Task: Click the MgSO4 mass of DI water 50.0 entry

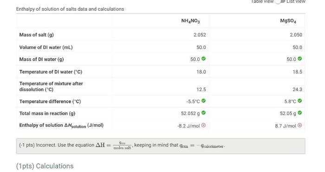Action: click(x=291, y=59)
